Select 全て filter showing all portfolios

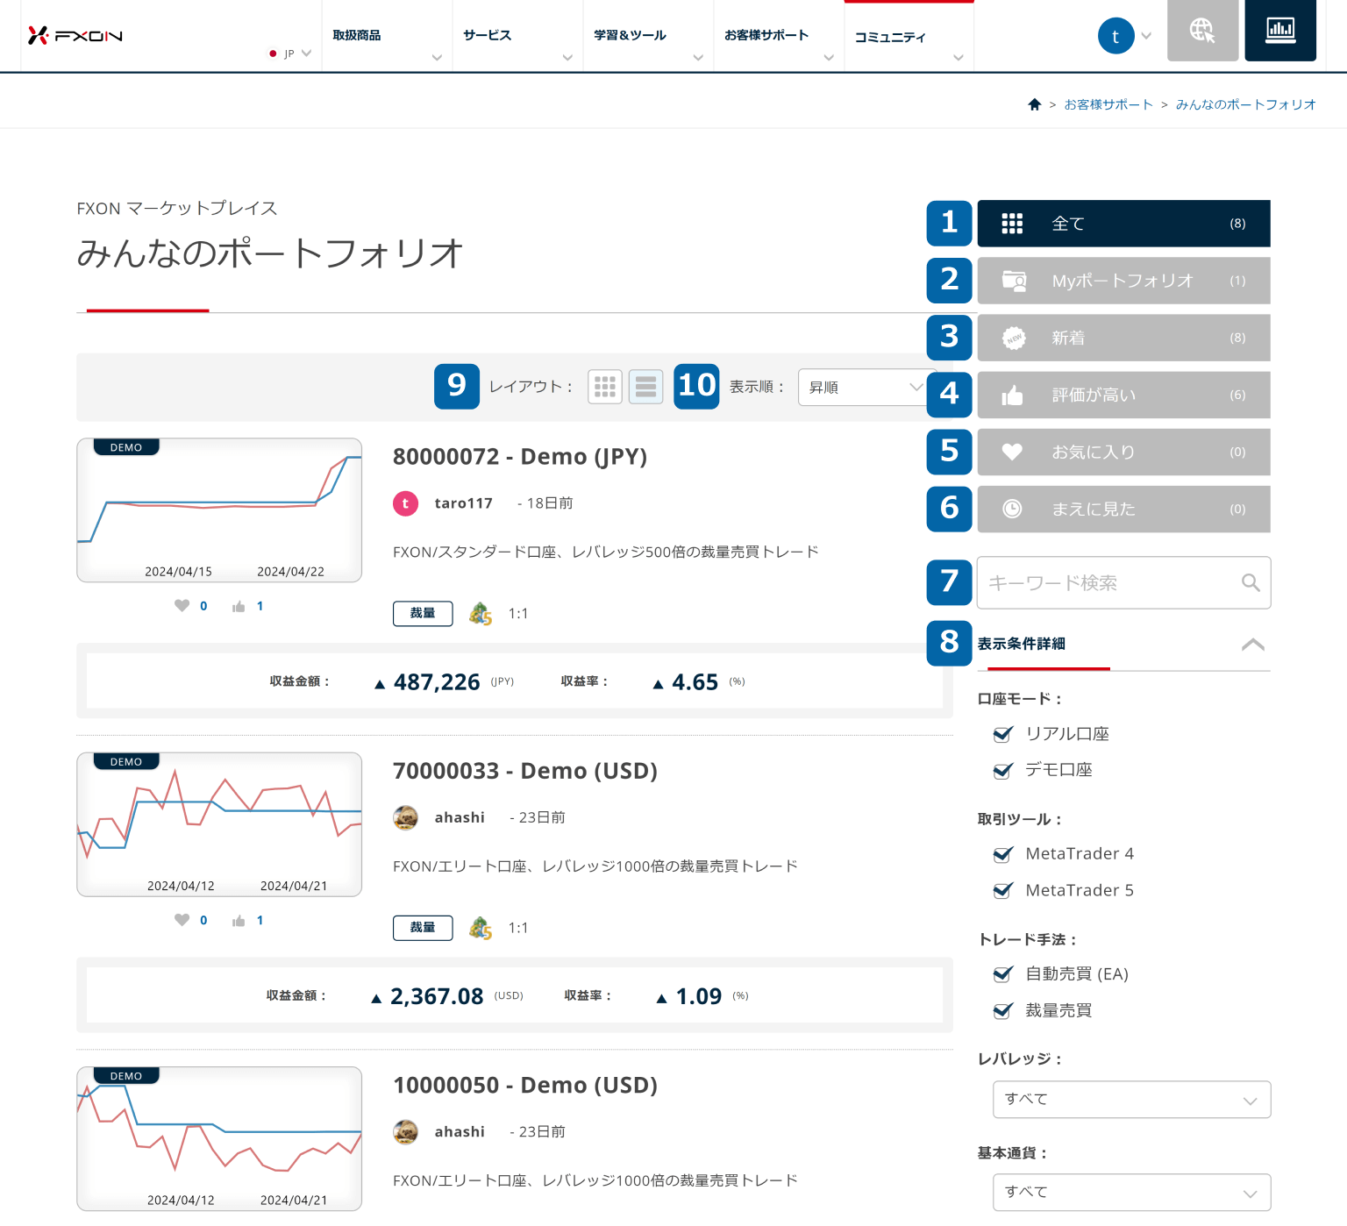(1123, 224)
